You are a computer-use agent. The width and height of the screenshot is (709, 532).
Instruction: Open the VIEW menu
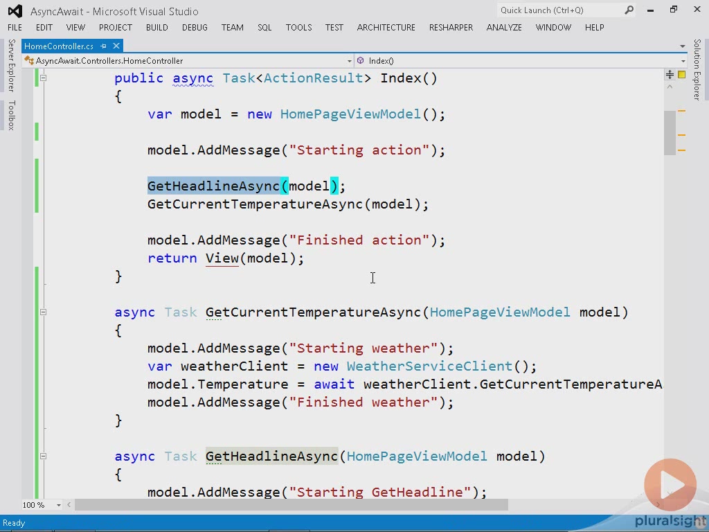pyautogui.click(x=75, y=28)
